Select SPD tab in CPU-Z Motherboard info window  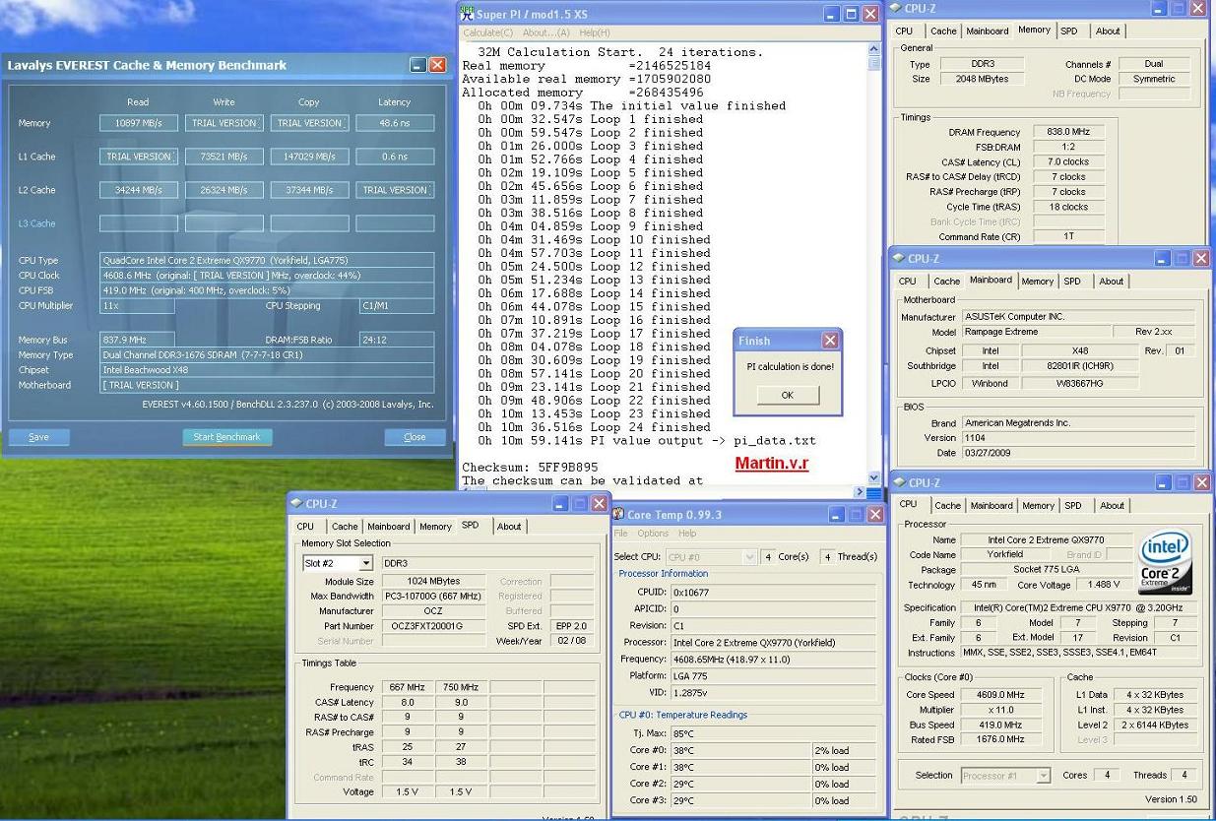click(1072, 282)
